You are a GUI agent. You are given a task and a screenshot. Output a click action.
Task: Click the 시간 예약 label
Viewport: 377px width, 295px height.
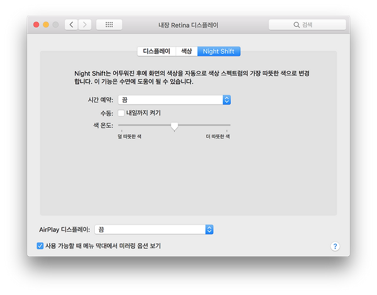101,100
